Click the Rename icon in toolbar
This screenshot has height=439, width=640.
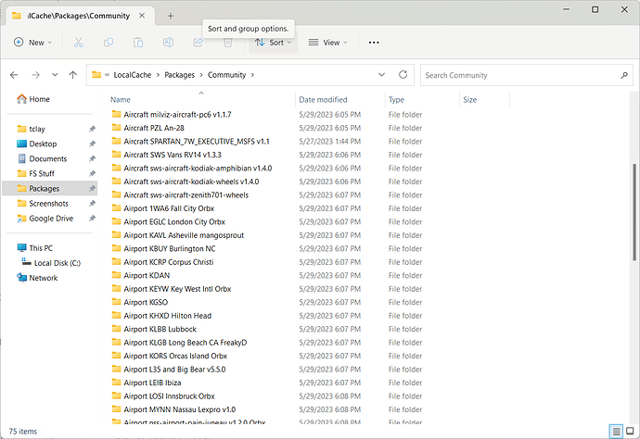click(168, 43)
